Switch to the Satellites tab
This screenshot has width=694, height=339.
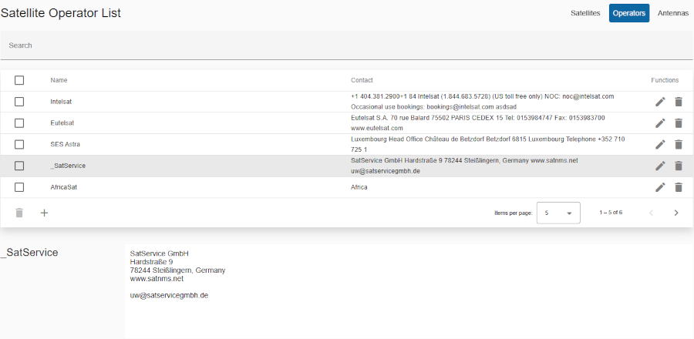click(x=585, y=13)
